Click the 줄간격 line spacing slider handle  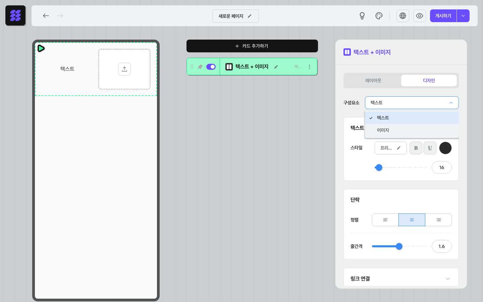(399, 246)
